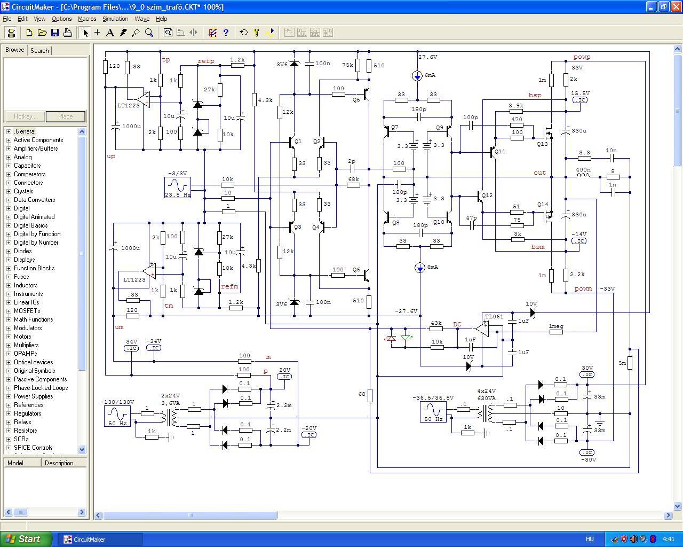The image size is (683, 547).
Task: Click the Print toolbar icon
Action: (68, 33)
